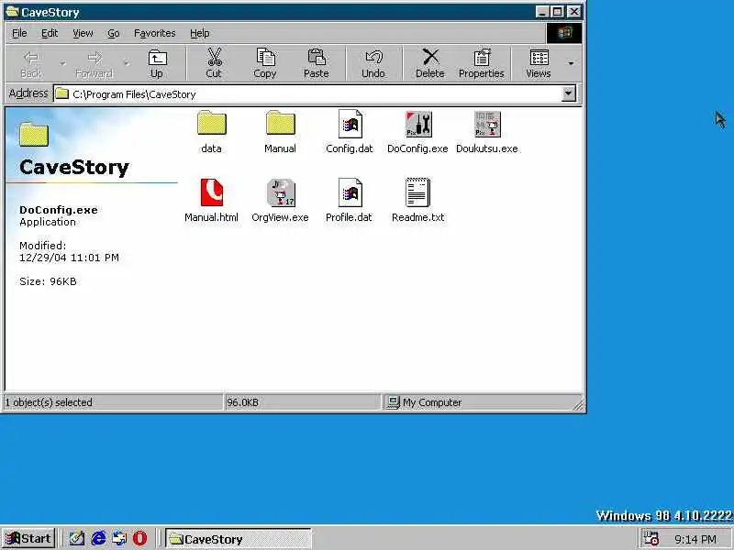Click the Size: 96KB info text

[48, 281]
